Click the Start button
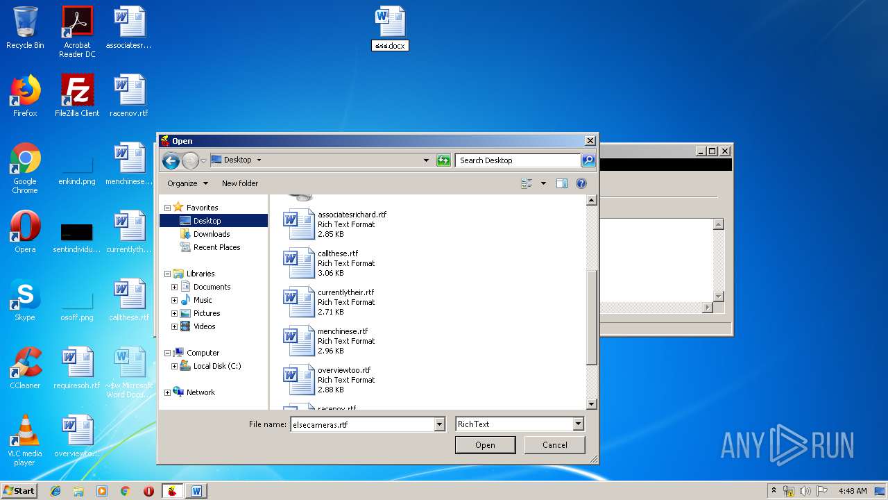 point(19,491)
